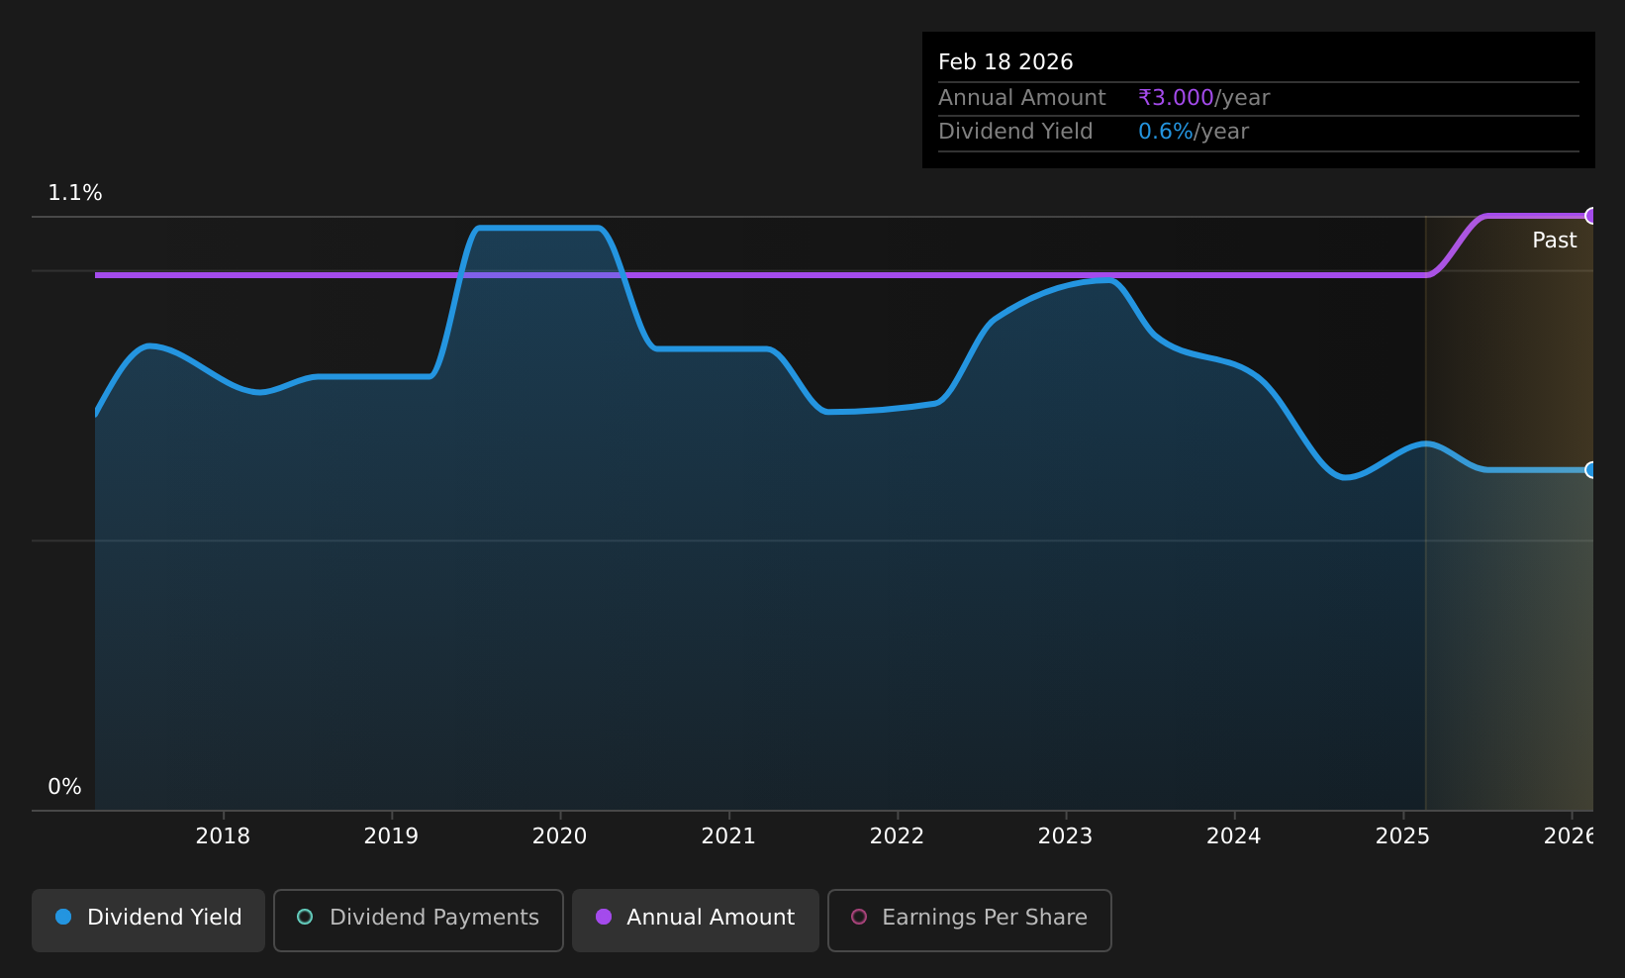1625x978 pixels.
Task: Click the 0% y-axis label
Action: (x=64, y=787)
